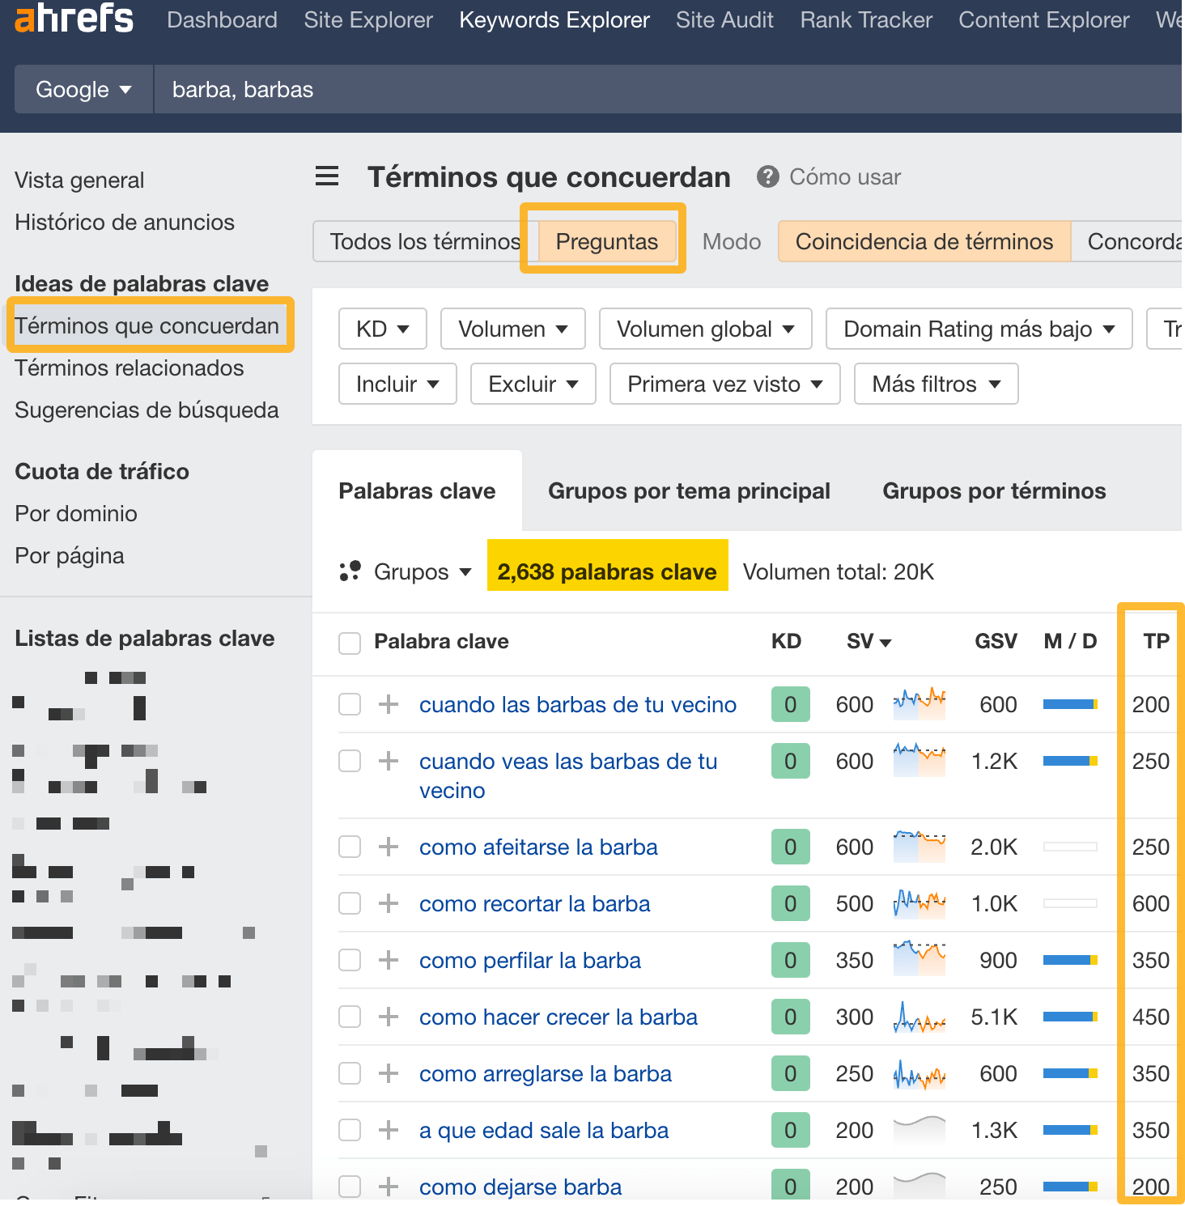The image size is (1185, 1206).
Task: Switch to the Preguntas tab
Action: (605, 240)
